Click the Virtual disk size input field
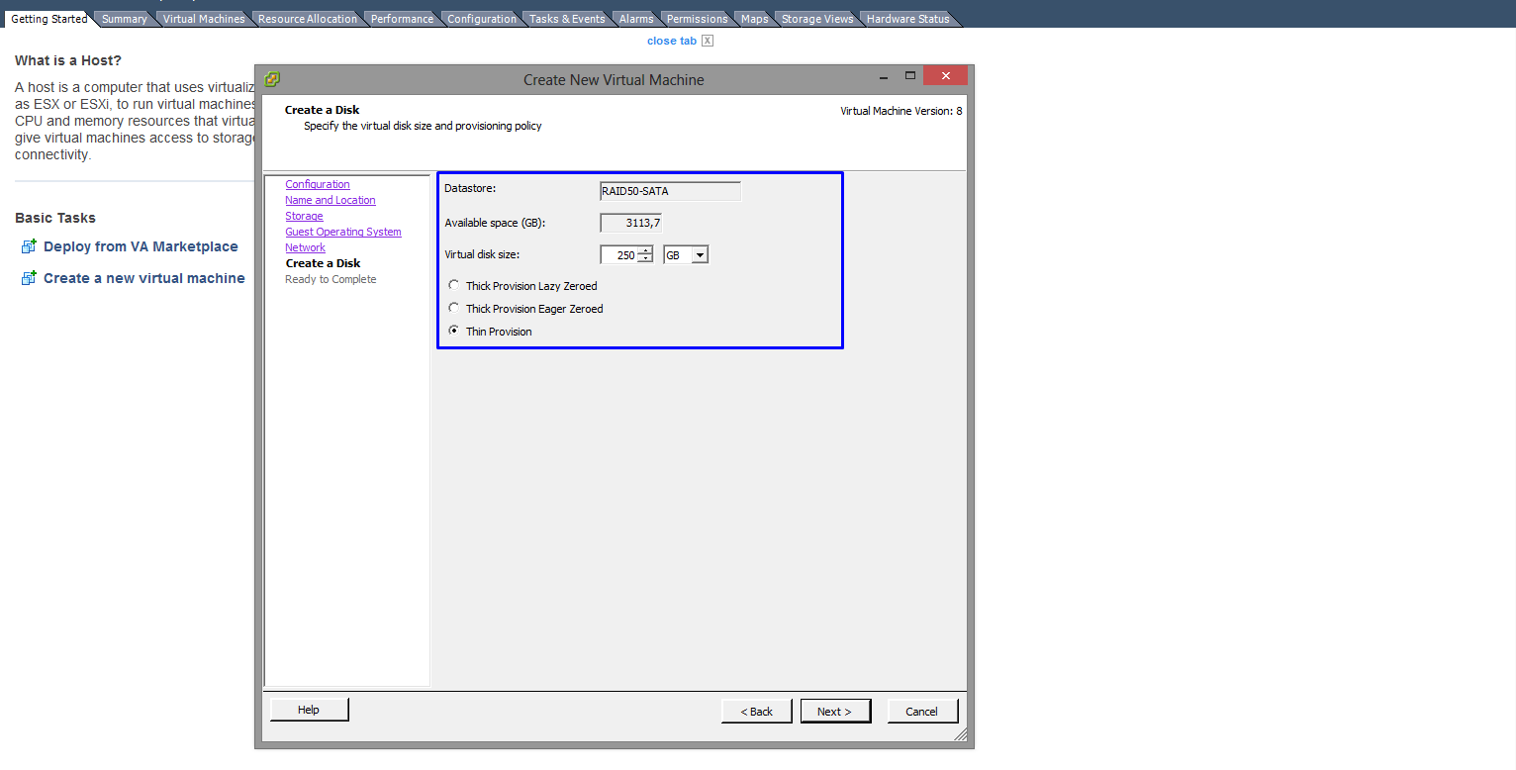This screenshot has height=770, width=1516. (x=618, y=255)
